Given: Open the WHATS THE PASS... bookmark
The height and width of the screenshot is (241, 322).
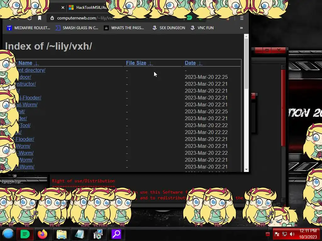Looking at the screenshot, I should [x=124, y=28].
